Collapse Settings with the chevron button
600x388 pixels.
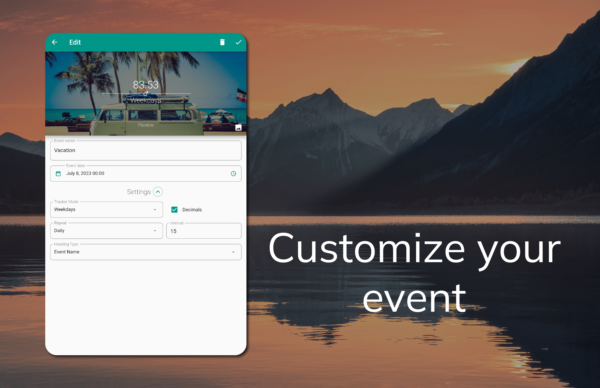click(x=158, y=192)
